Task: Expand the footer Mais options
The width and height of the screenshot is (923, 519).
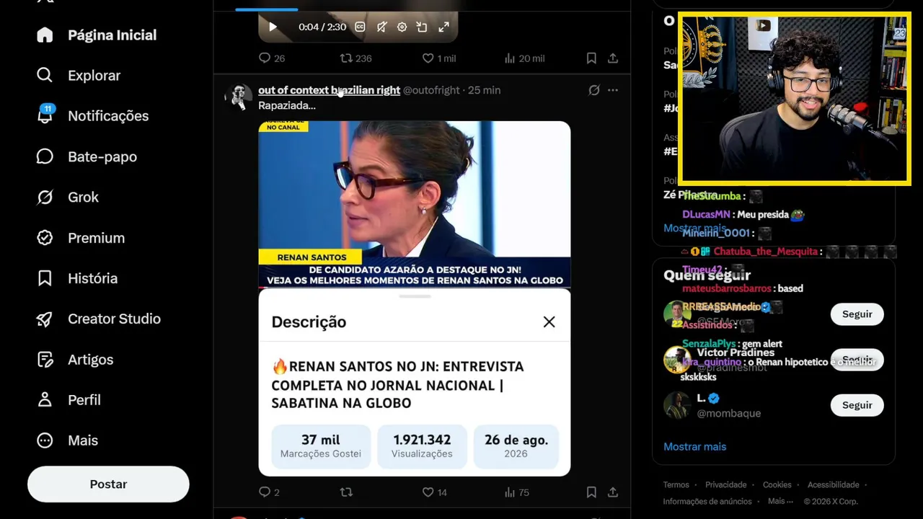Action: click(x=780, y=502)
